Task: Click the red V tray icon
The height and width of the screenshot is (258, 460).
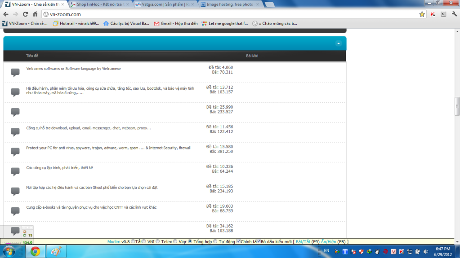Action: point(393,252)
